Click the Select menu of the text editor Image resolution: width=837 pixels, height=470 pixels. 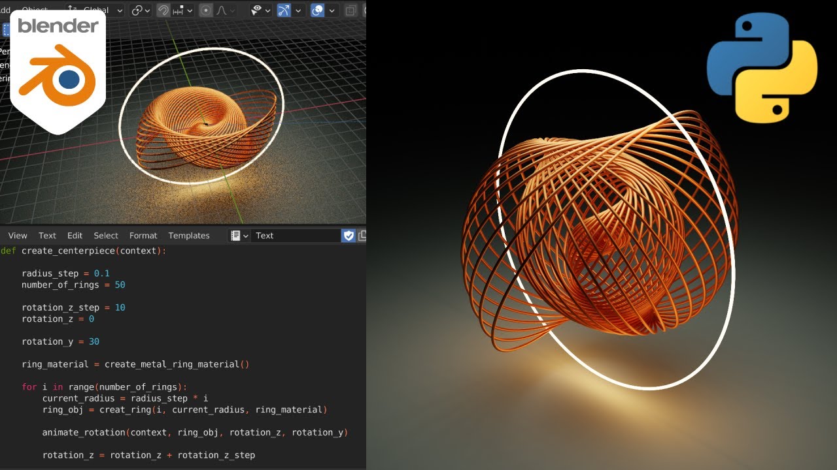pos(105,236)
